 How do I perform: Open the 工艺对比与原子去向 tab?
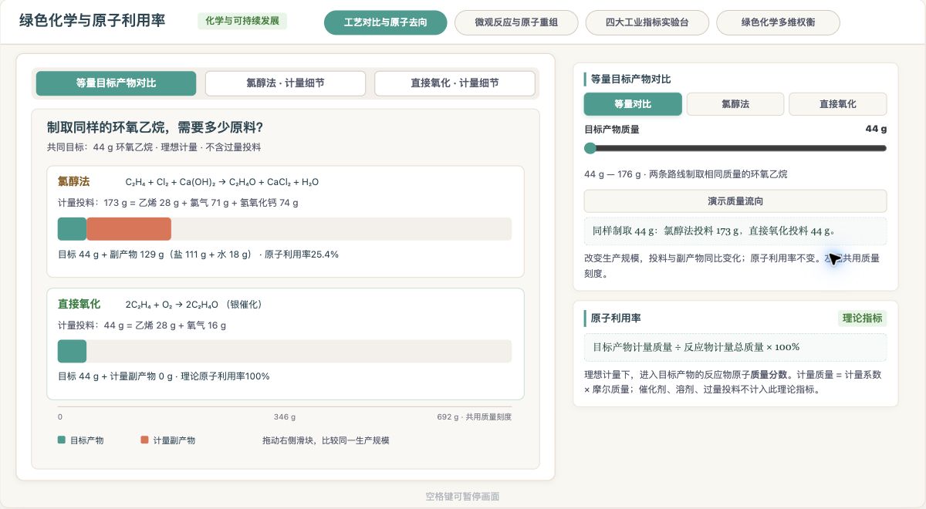tap(385, 22)
